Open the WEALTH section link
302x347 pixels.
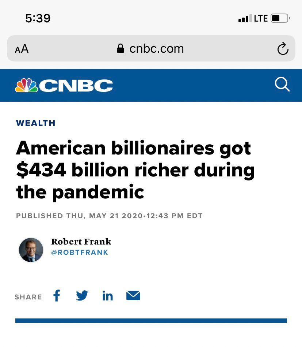[36, 123]
